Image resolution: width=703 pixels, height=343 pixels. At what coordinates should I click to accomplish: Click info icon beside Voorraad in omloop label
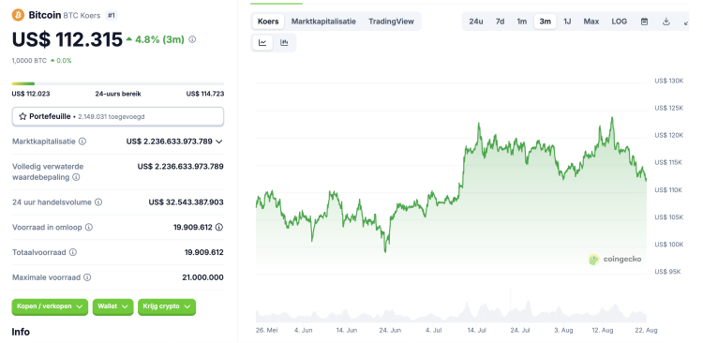click(x=89, y=228)
